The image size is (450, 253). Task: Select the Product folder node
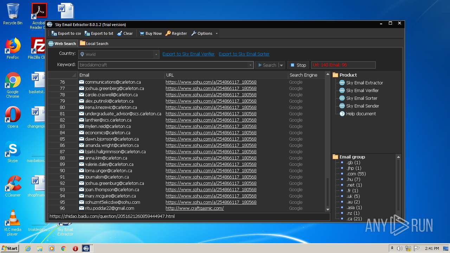345,75
